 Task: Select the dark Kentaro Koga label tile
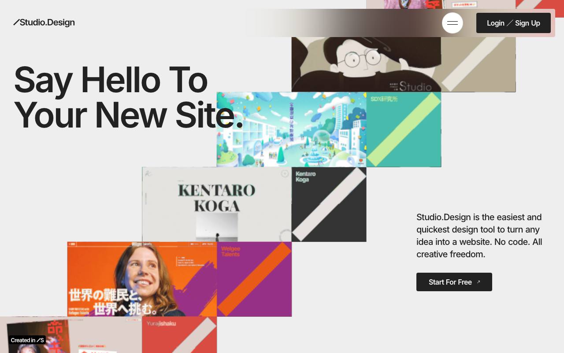(x=329, y=204)
